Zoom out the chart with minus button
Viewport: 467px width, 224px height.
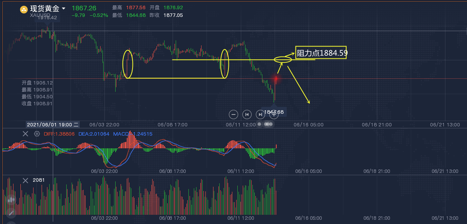click(x=233, y=114)
